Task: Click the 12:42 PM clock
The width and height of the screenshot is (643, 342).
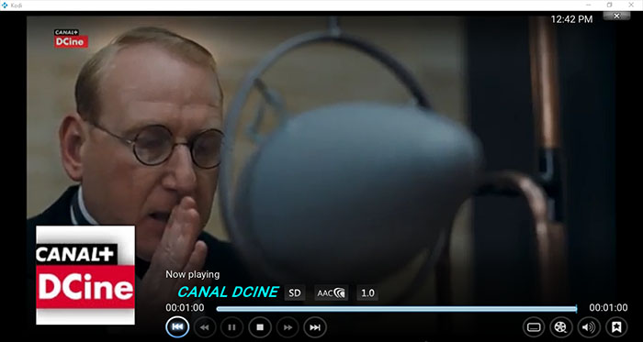Action: 571,19
